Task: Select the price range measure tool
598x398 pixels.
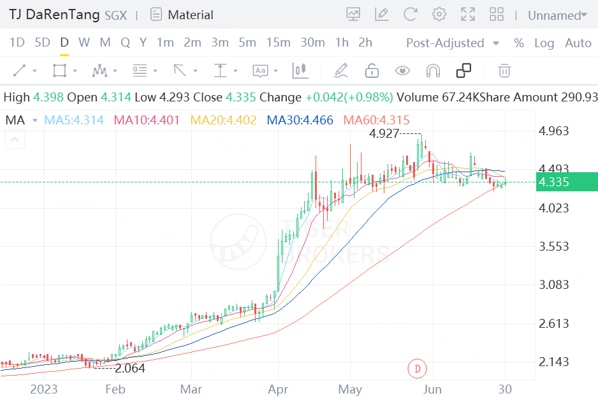Action: pos(220,71)
